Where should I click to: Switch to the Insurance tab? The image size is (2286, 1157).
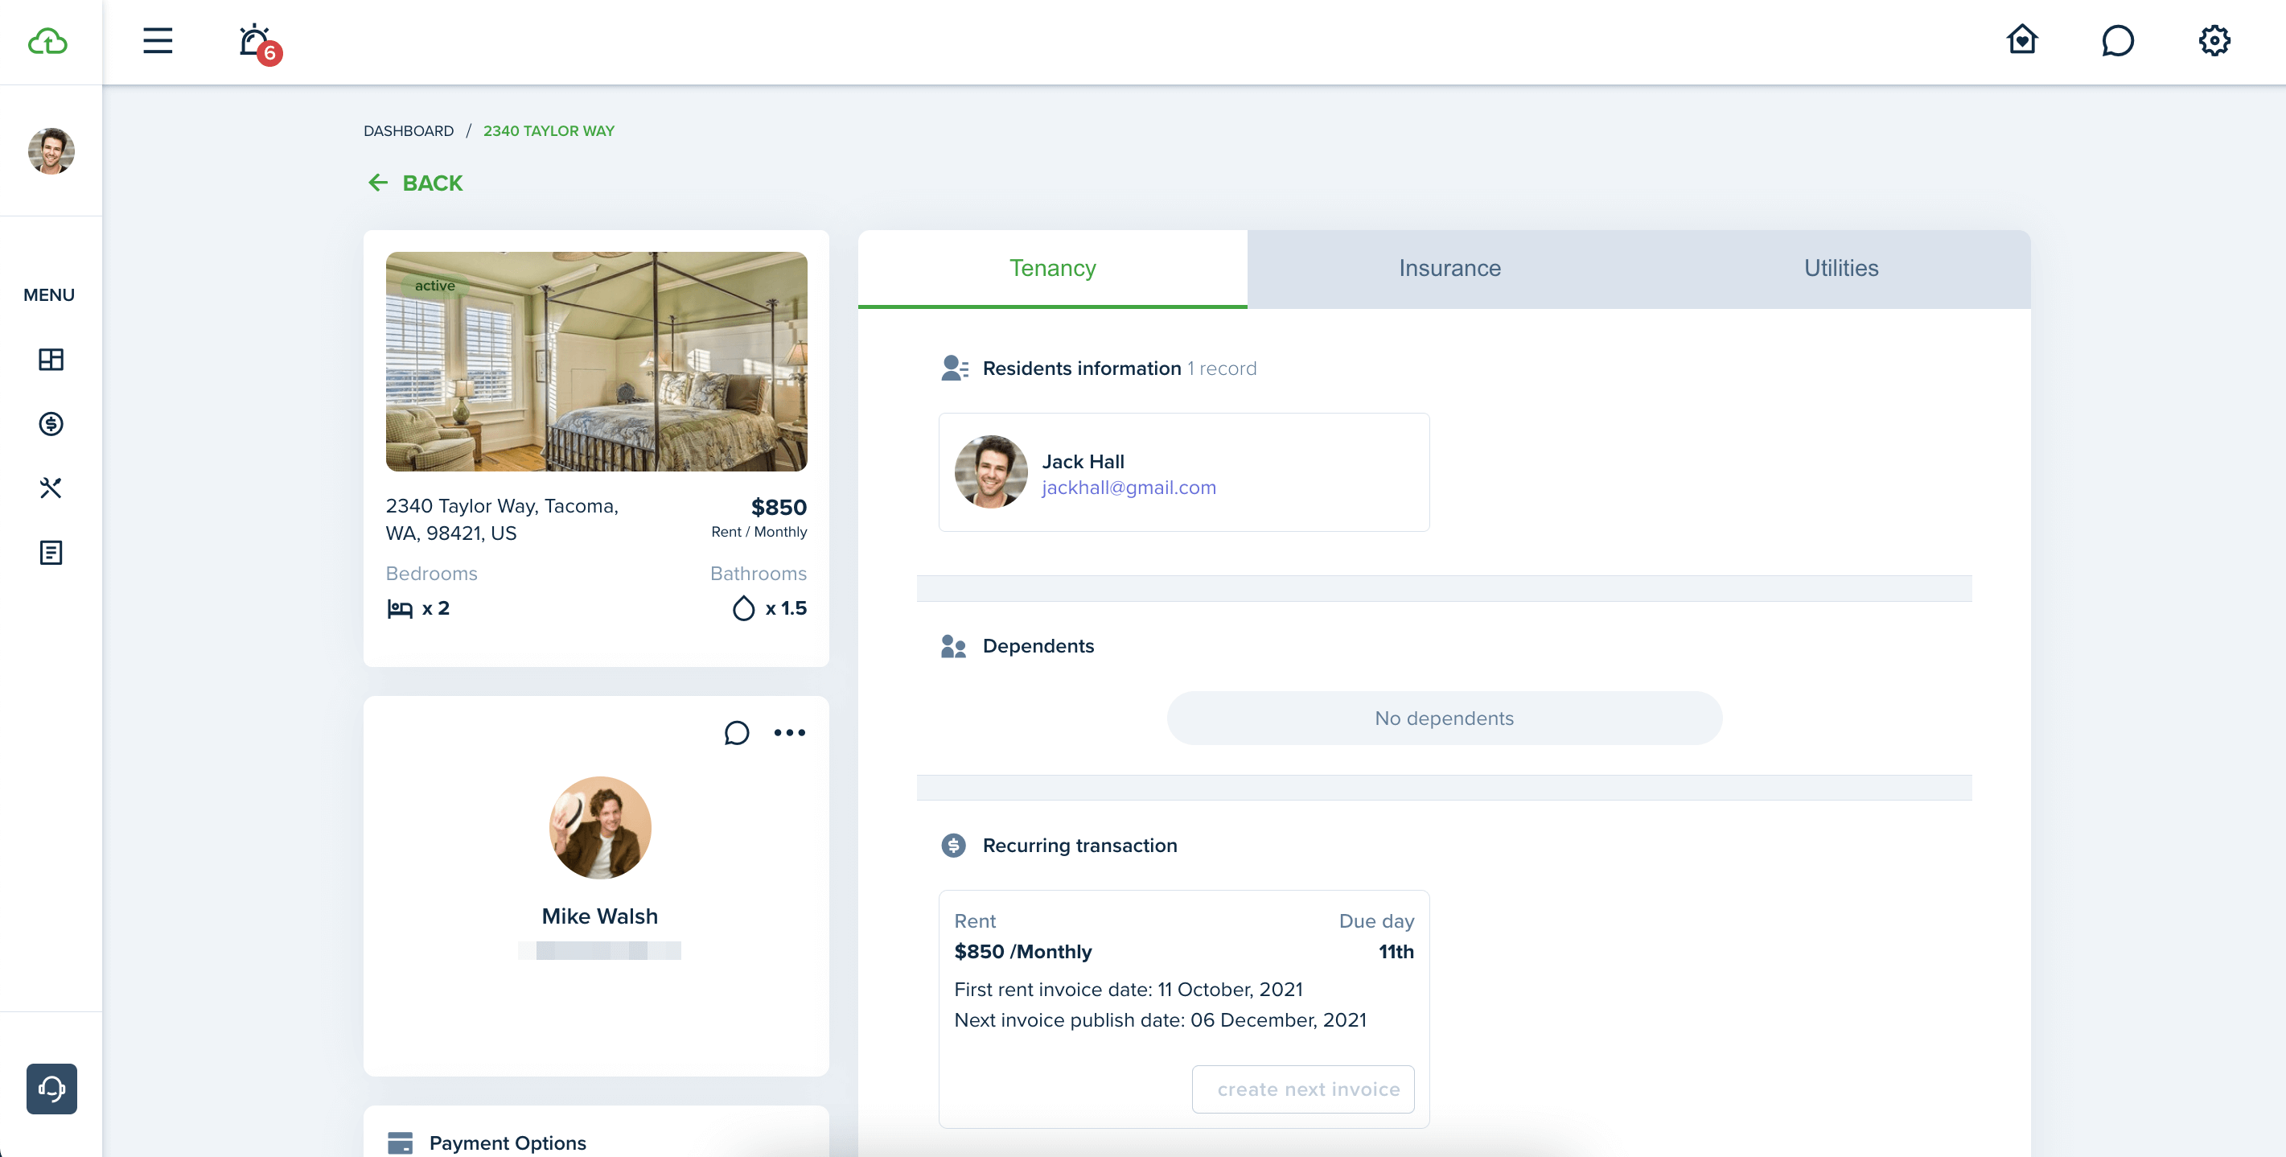[1449, 268]
